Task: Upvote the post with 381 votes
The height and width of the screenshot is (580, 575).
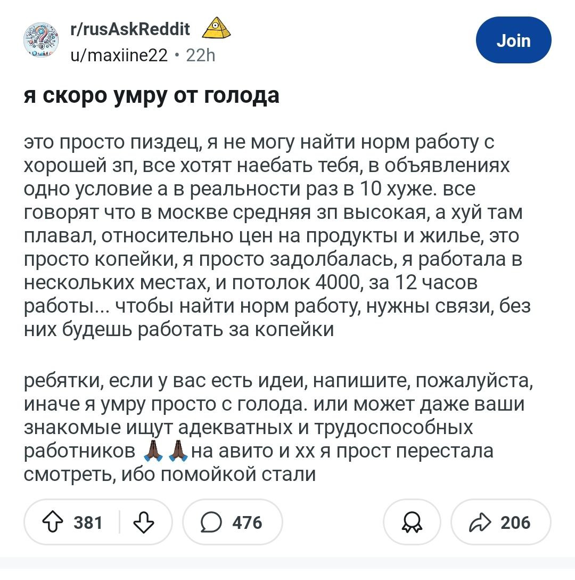Action: pos(53,522)
